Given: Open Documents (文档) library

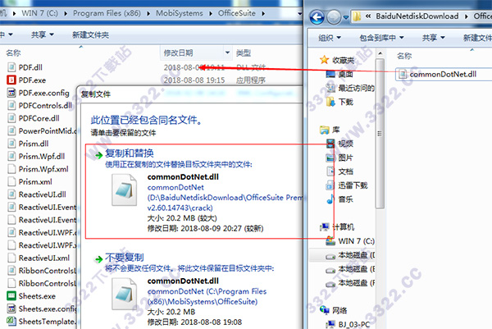Looking at the screenshot, I should pos(339,171).
